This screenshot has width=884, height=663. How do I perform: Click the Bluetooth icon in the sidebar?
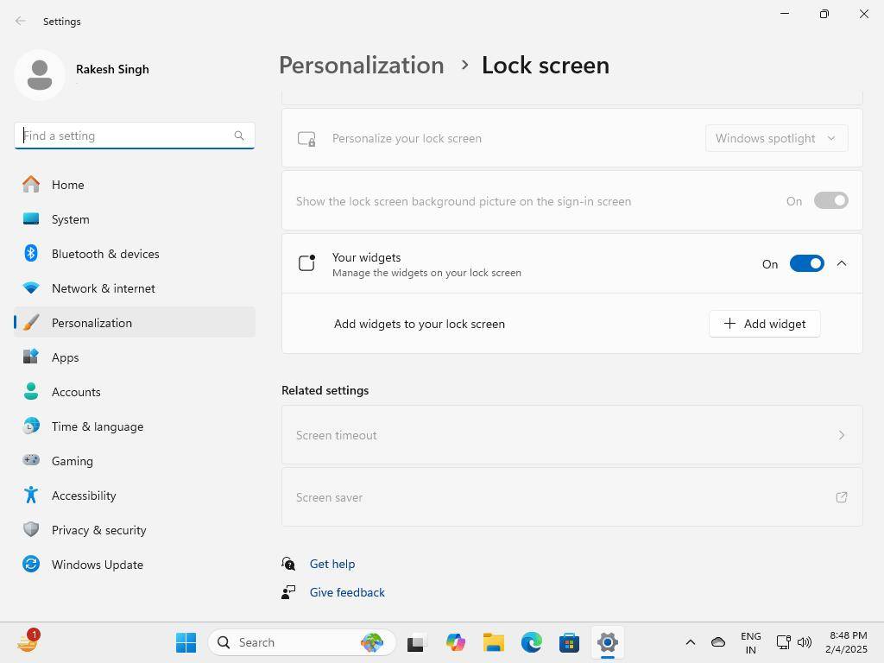(31, 253)
